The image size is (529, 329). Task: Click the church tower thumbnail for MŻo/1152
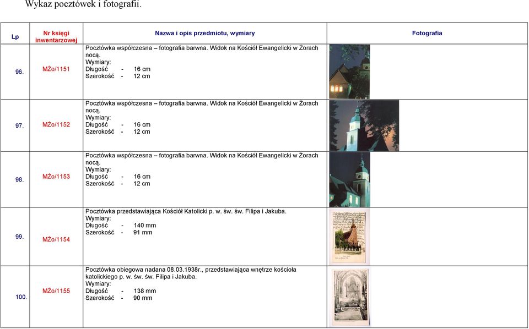coord(364,125)
